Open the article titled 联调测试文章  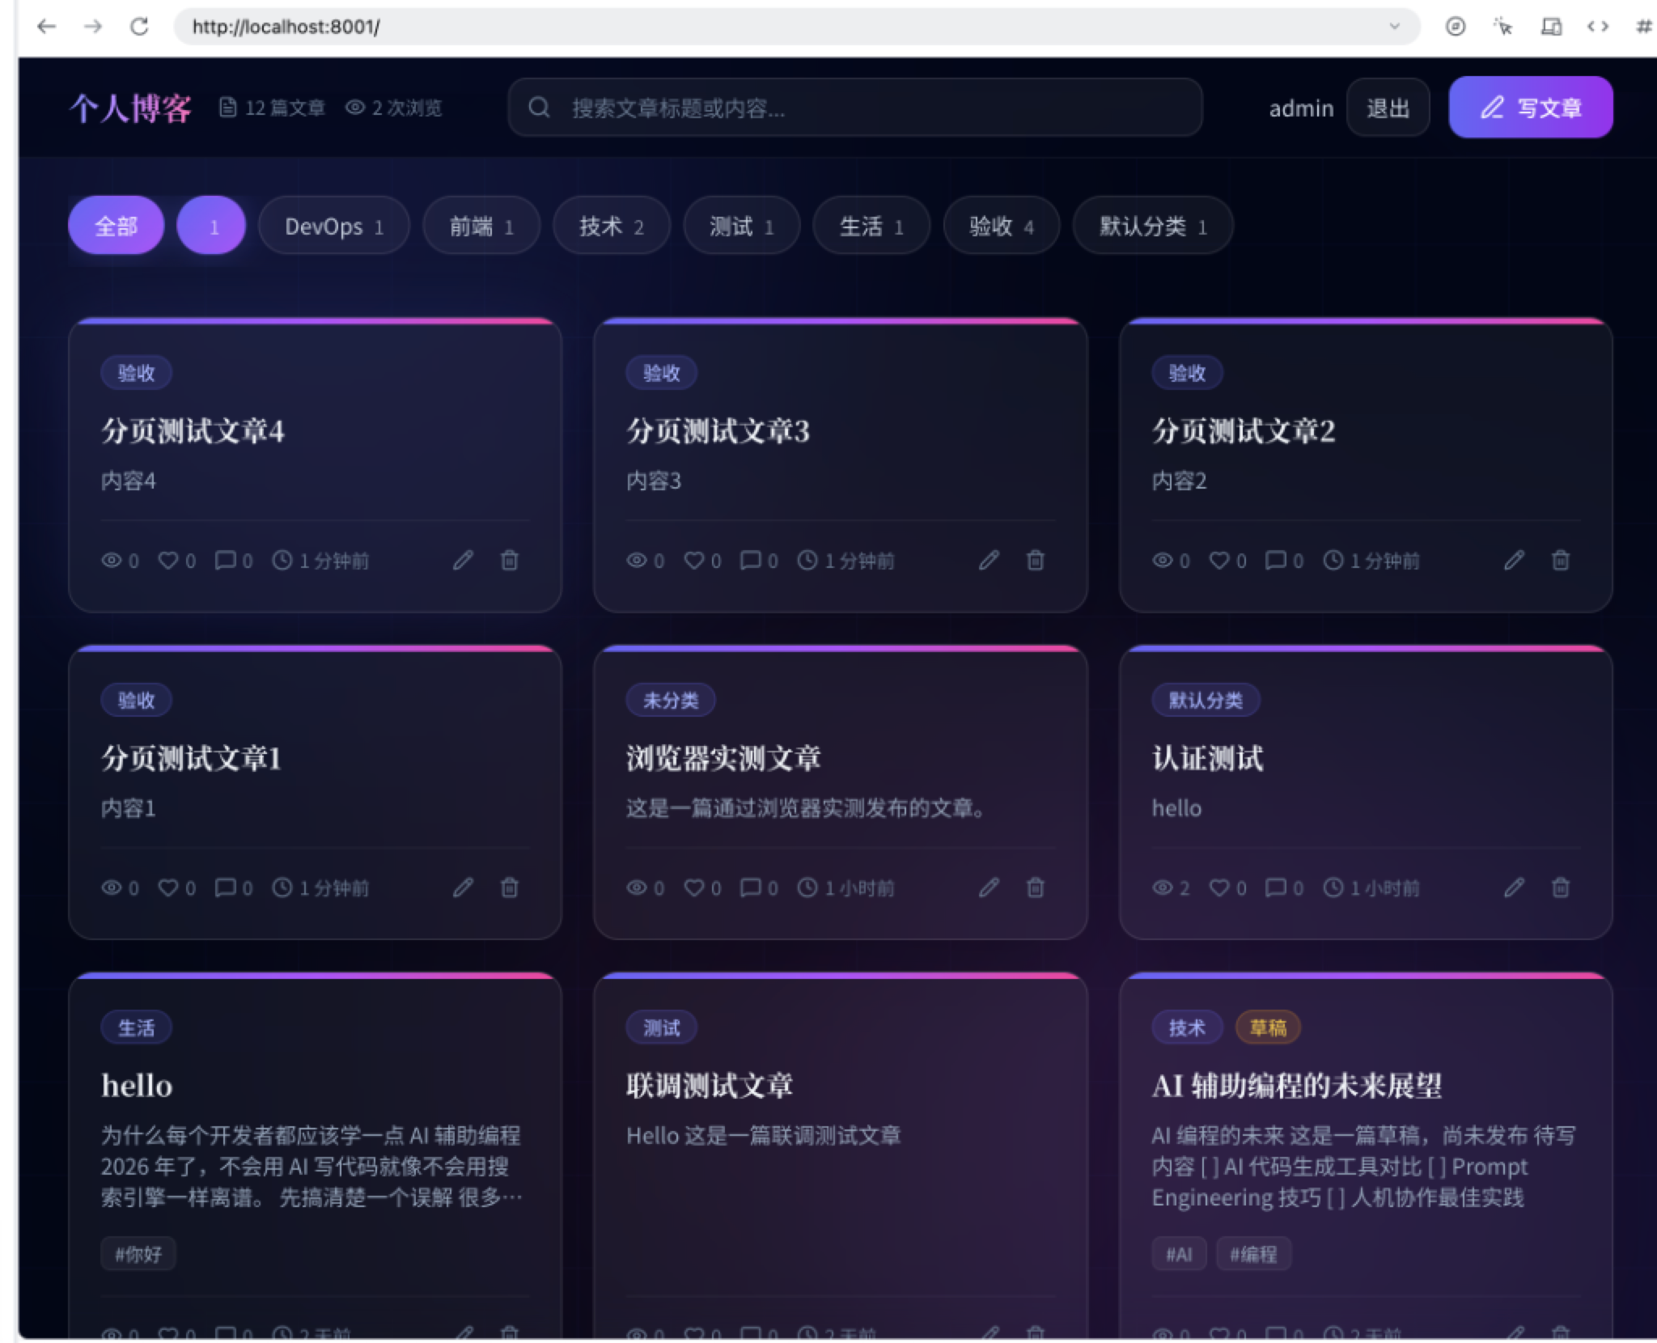click(x=710, y=1085)
